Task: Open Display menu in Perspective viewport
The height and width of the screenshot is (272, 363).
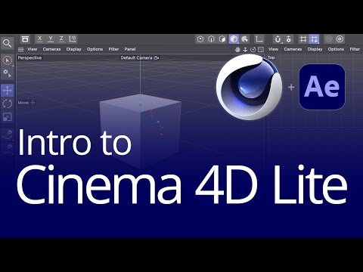Action: click(74, 49)
